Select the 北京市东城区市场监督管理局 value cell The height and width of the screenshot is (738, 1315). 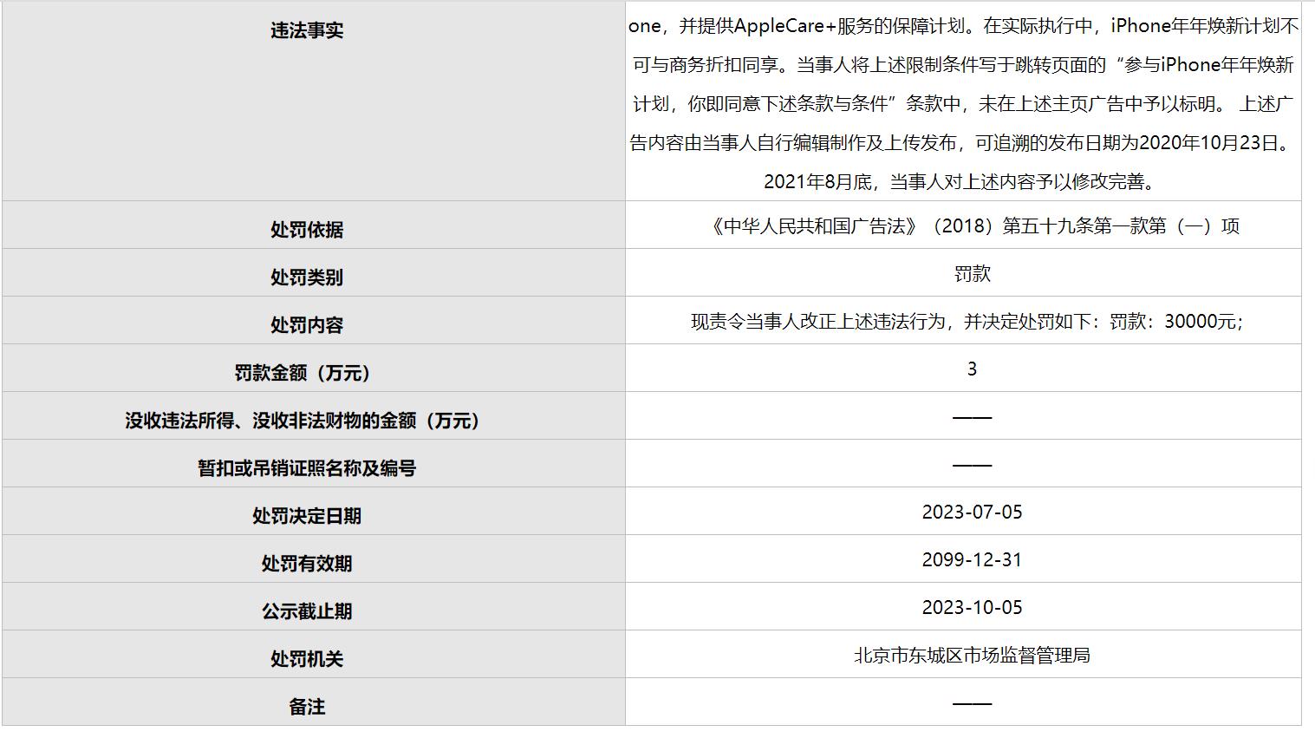pyautogui.click(x=971, y=656)
